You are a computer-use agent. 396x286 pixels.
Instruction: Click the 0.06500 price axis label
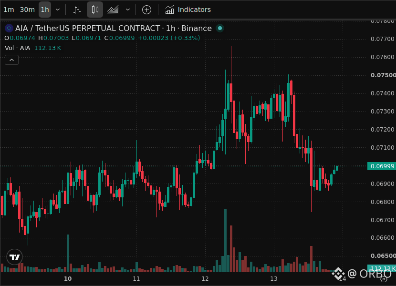pyautogui.click(x=383, y=255)
